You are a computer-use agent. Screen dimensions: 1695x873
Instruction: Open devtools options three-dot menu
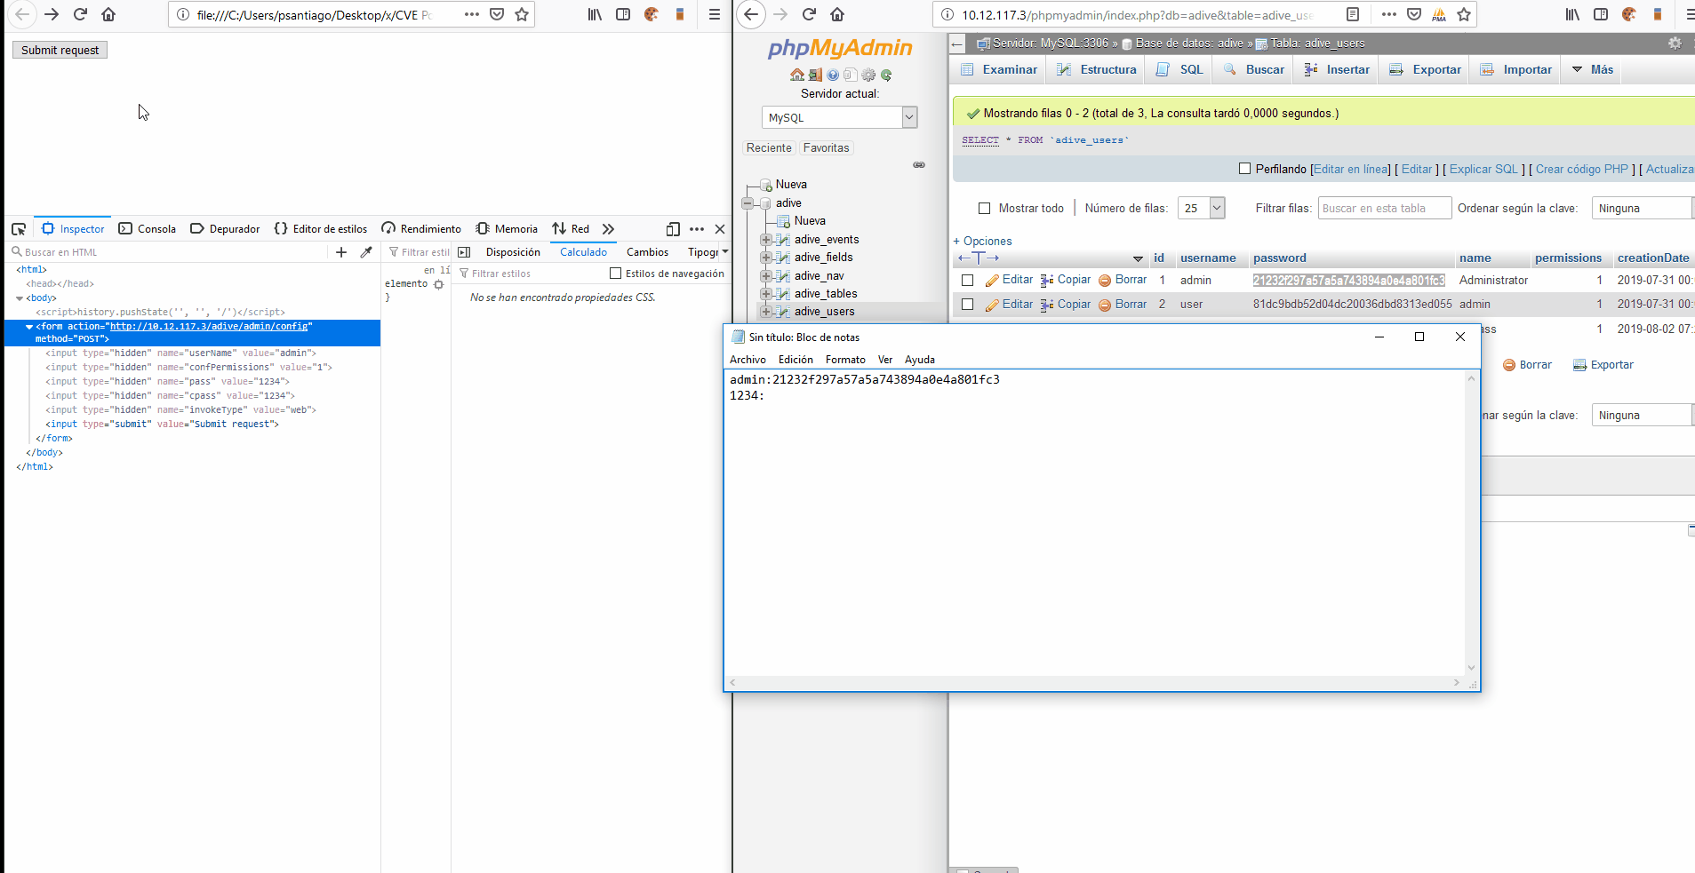[x=697, y=229]
